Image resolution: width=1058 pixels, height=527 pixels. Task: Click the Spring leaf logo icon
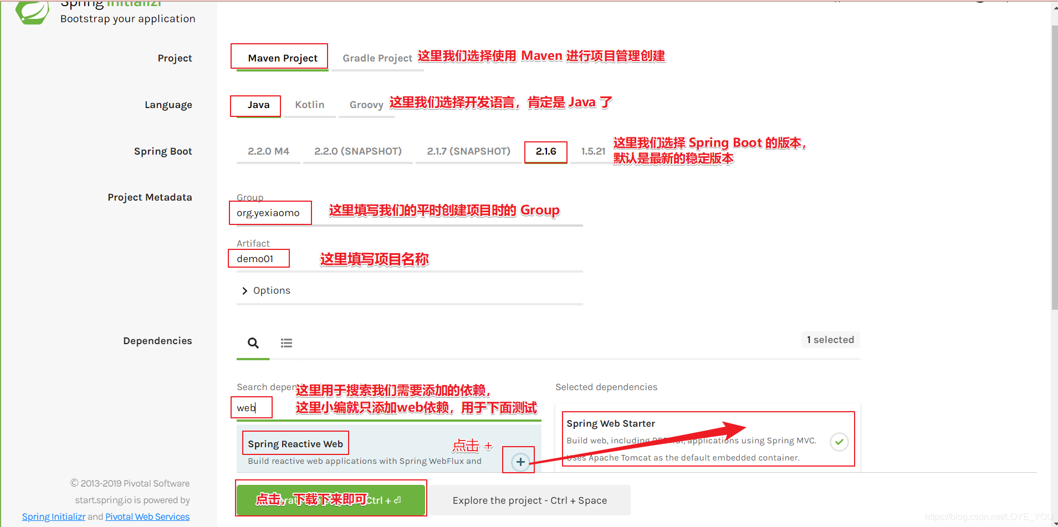tap(32, 11)
